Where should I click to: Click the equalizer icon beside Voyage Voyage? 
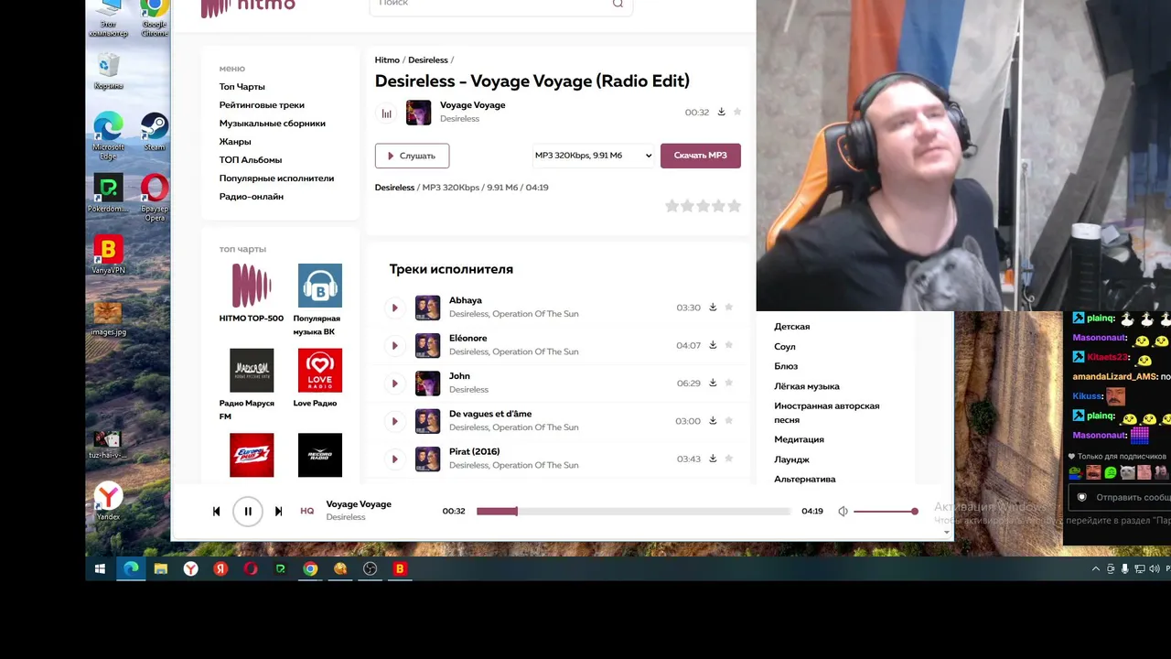[x=386, y=113]
